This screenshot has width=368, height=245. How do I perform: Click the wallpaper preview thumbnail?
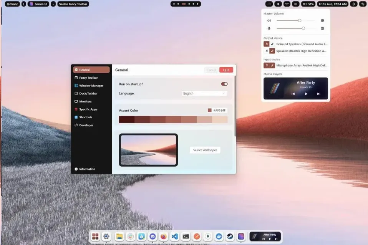[x=148, y=150]
